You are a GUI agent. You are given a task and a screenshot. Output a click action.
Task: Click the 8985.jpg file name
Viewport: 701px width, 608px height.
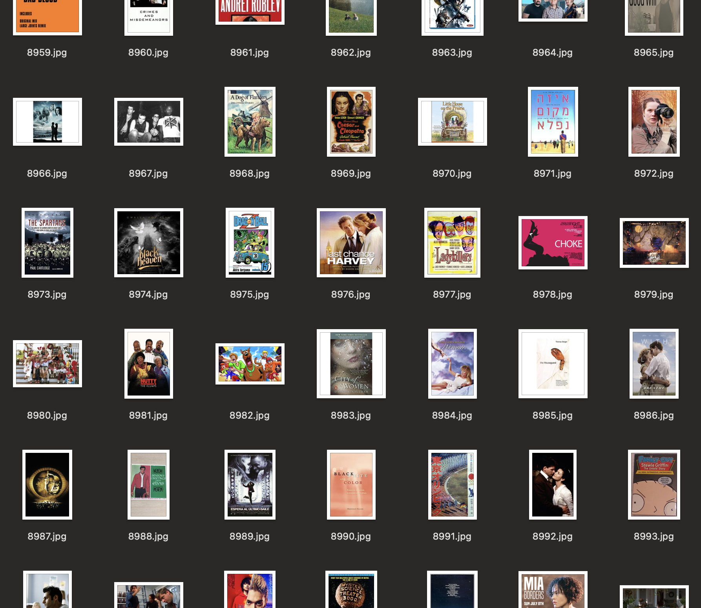point(553,416)
